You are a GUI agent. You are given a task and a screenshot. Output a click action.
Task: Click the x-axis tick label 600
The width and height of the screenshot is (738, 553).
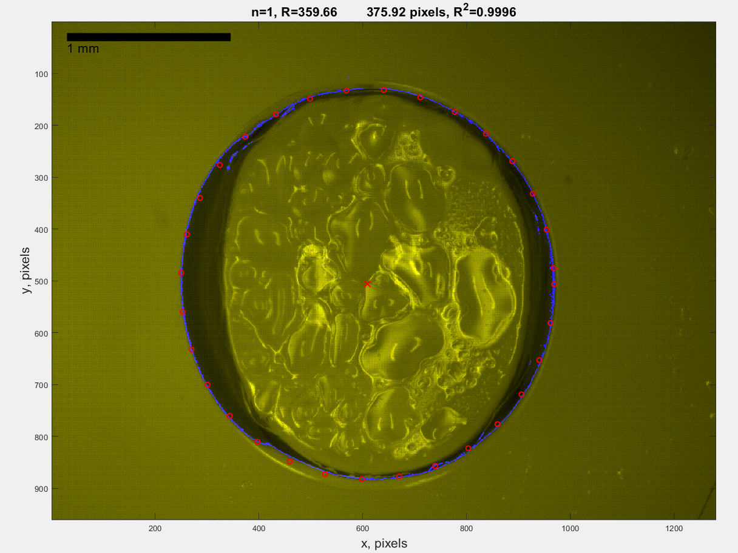363,529
